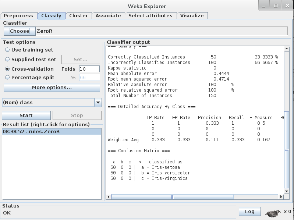The width and height of the screenshot is (294, 220).
Task: Open the Log window
Action: pos(250,212)
